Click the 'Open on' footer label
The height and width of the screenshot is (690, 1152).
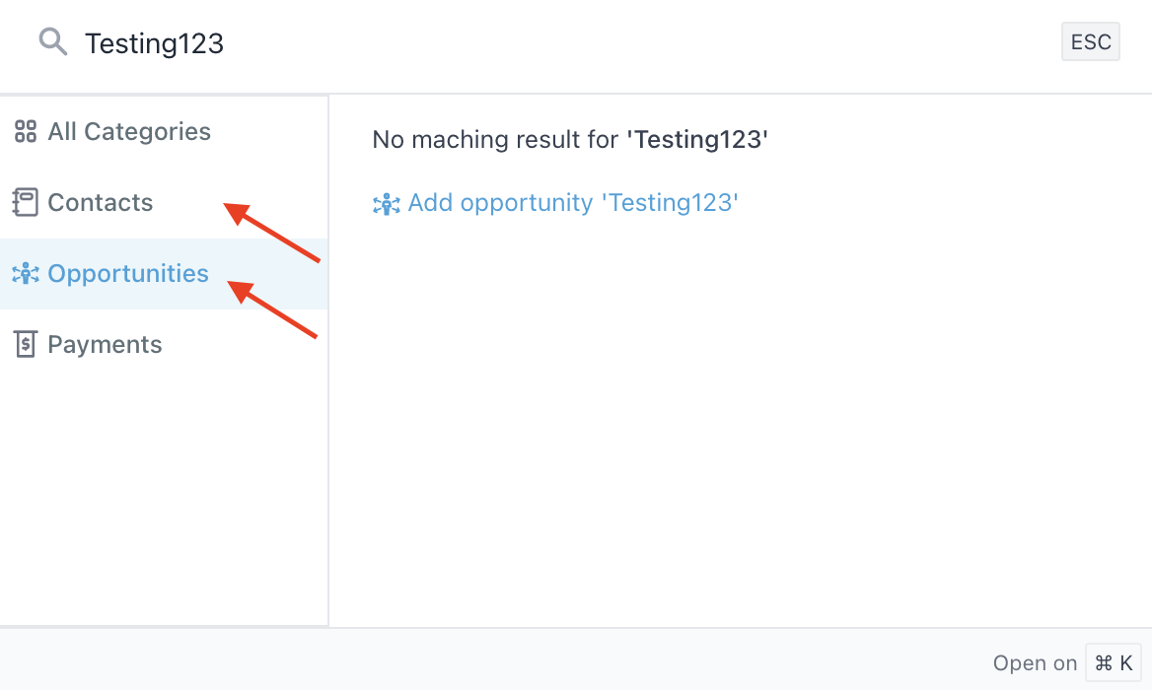[x=1034, y=662]
